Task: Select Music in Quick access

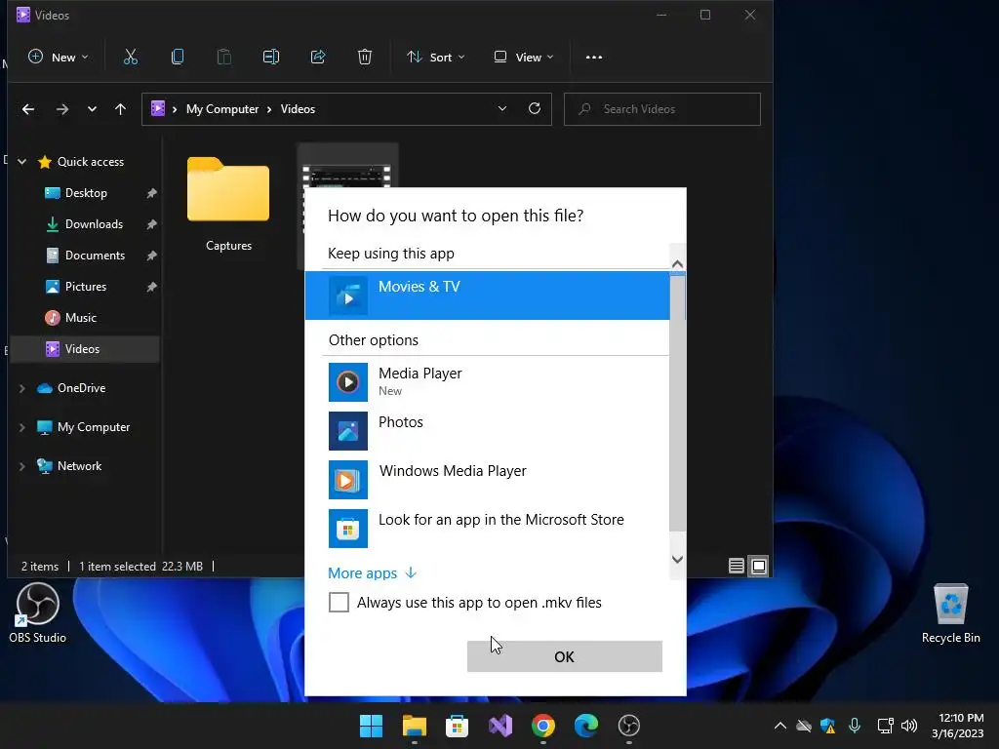Action: [x=86, y=318]
